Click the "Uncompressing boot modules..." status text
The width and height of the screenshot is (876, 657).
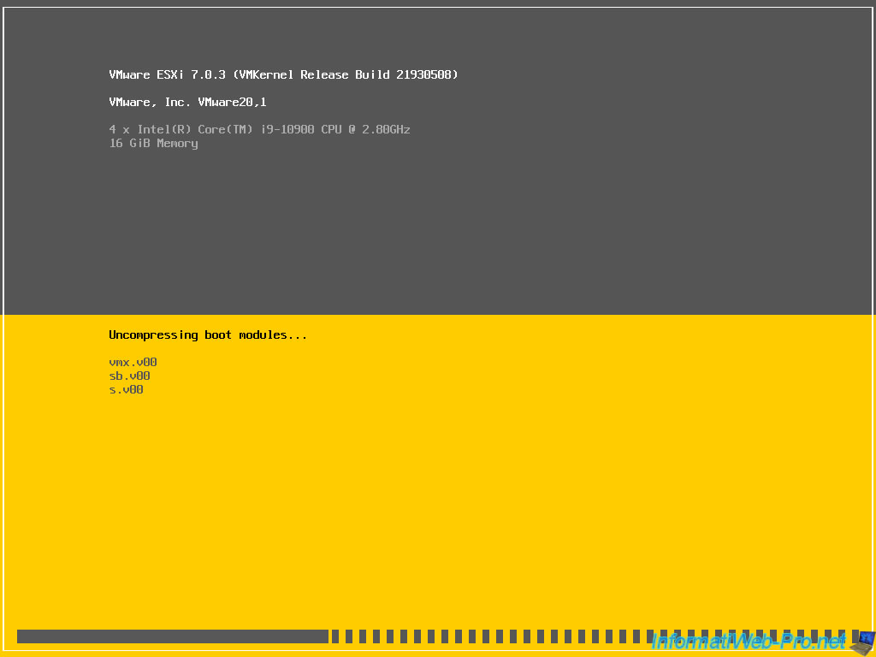(208, 334)
